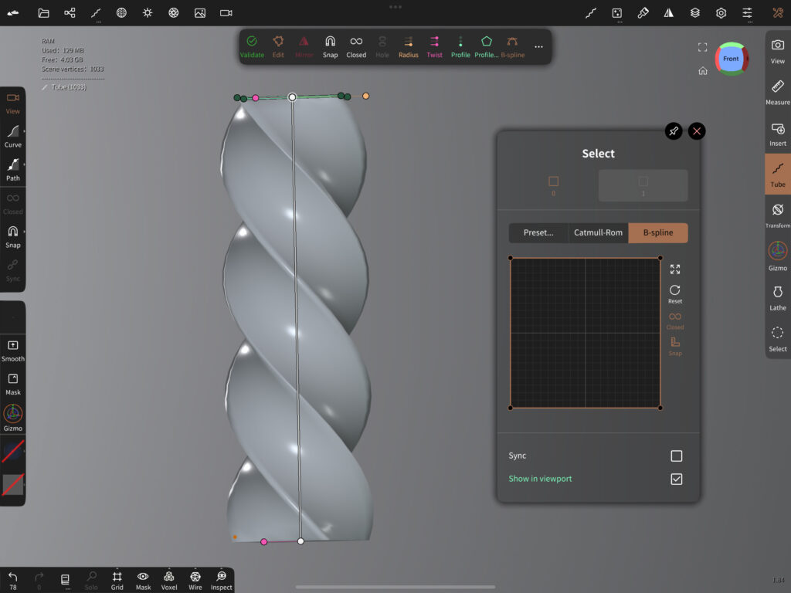
Task: Select the Insert tool
Action: [777, 132]
